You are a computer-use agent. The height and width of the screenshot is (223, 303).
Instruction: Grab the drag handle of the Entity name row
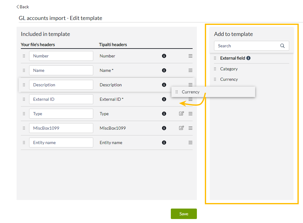24,143
